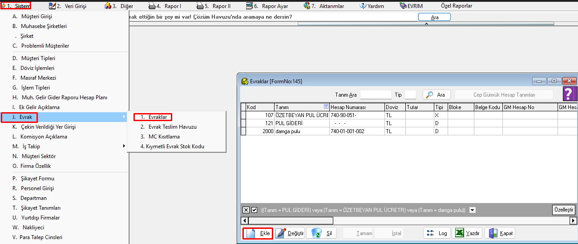578x244 pixels.
Task: Select the row selector of Kod 107
Action: tap(243, 115)
